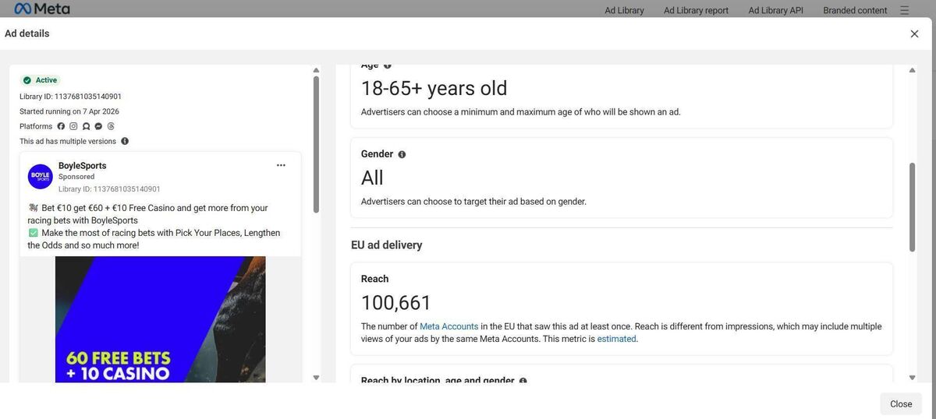This screenshot has height=419, width=936.
Task: Click 'Started running on 7 Apr 2026'
Action: 69,111
